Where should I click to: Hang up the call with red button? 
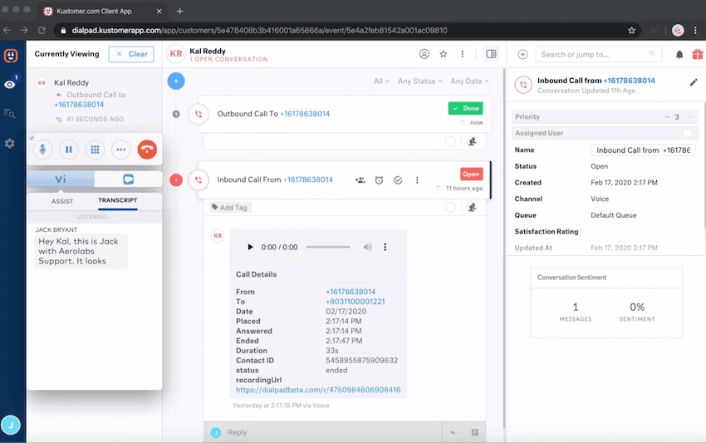point(147,150)
